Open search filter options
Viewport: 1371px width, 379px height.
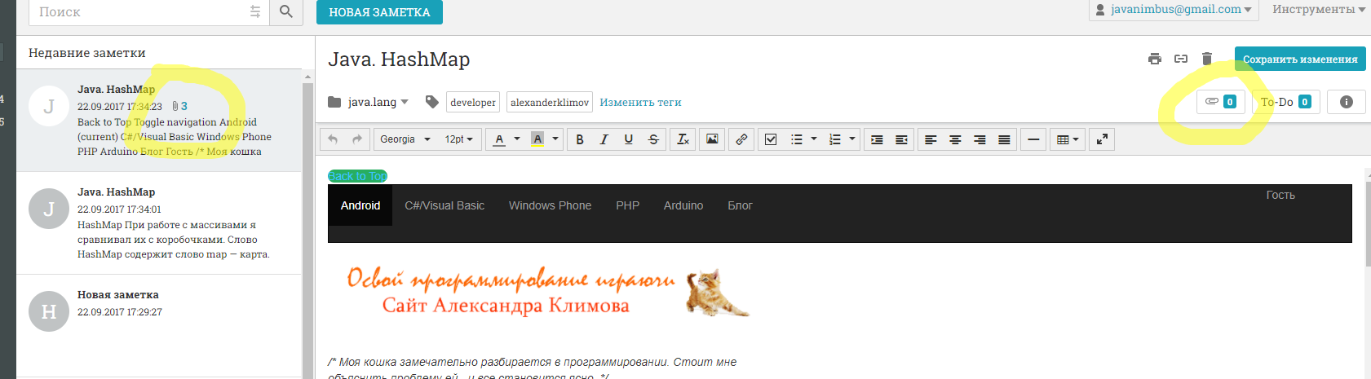(x=255, y=11)
